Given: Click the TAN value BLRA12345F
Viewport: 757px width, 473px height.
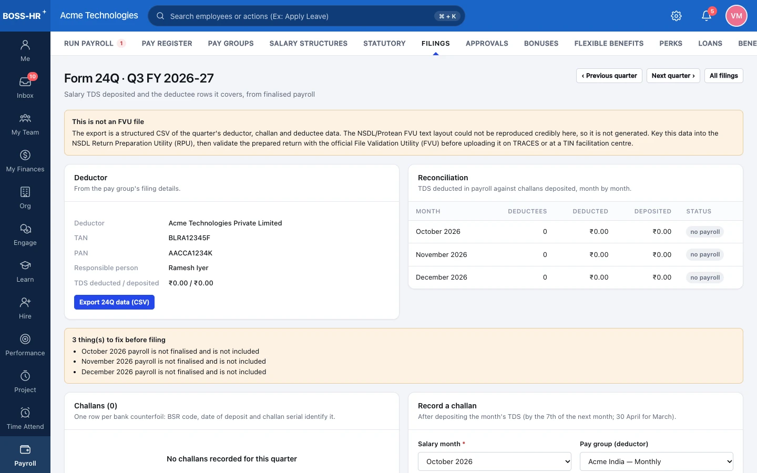Looking at the screenshot, I should (189, 238).
